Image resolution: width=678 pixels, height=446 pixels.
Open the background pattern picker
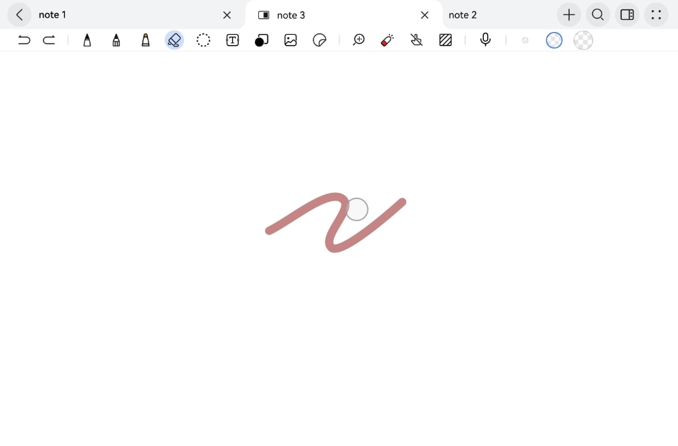click(446, 40)
